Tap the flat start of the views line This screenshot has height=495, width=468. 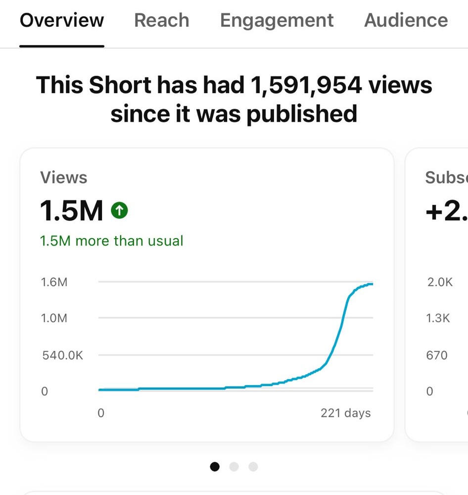119,390
